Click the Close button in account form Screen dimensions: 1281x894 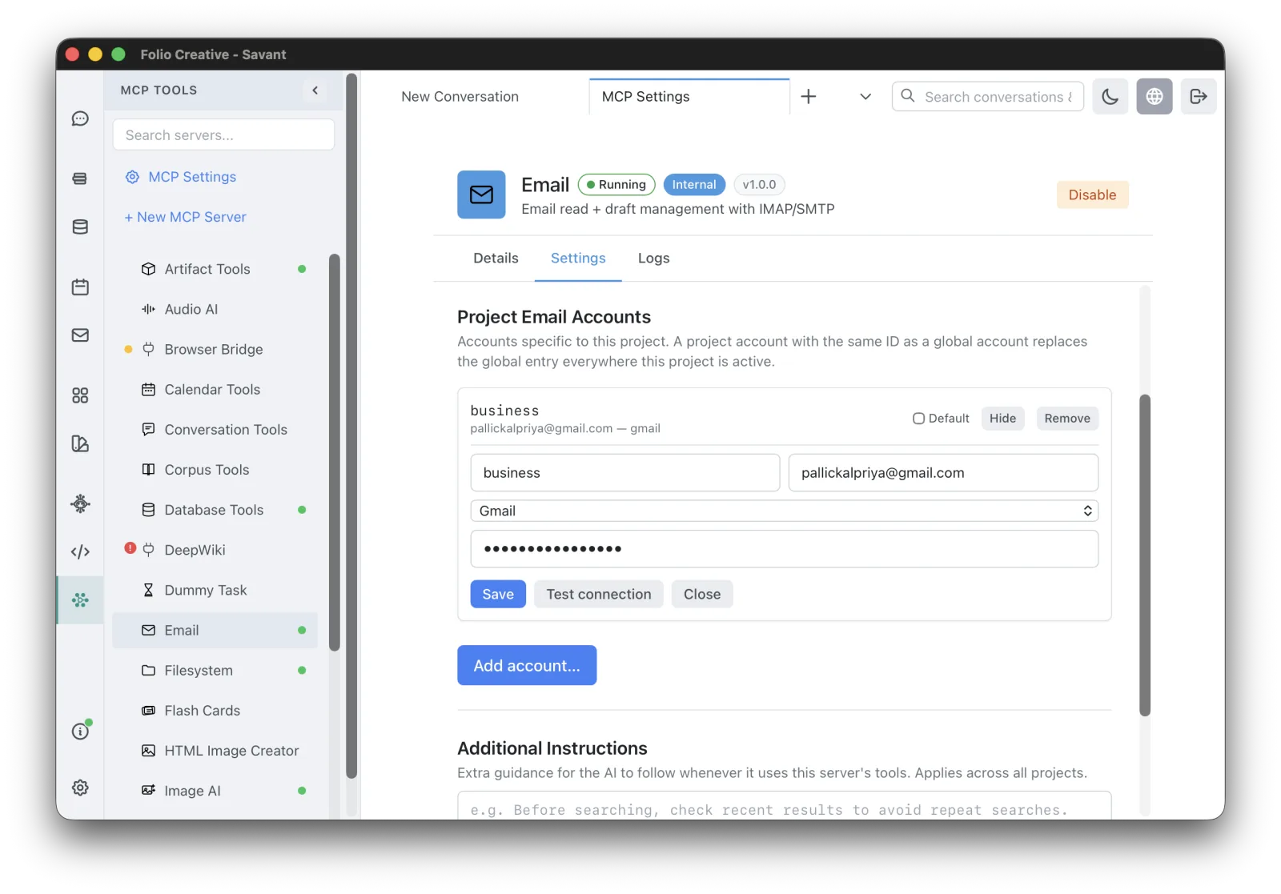click(x=702, y=594)
